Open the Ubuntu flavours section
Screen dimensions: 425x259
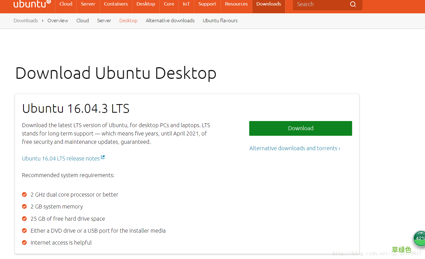tap(220, 20)
